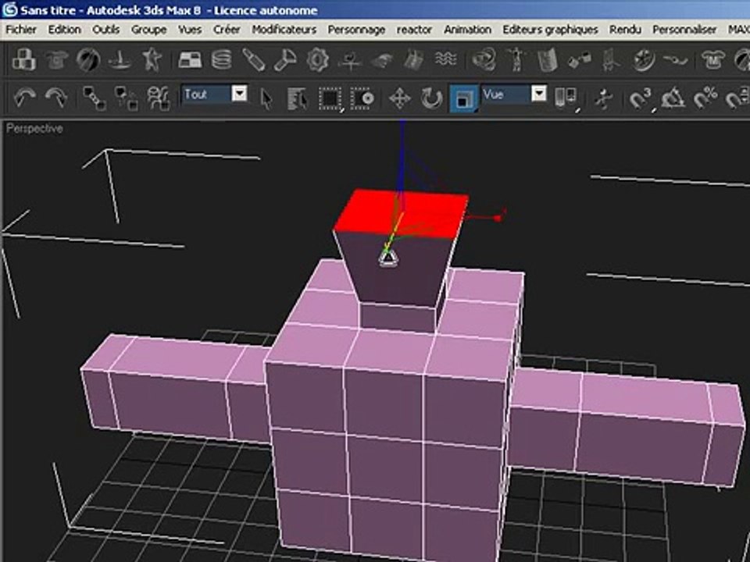Create a Rag Doll Constraint
The image size is (750, 562).
(x=516, y=60)
